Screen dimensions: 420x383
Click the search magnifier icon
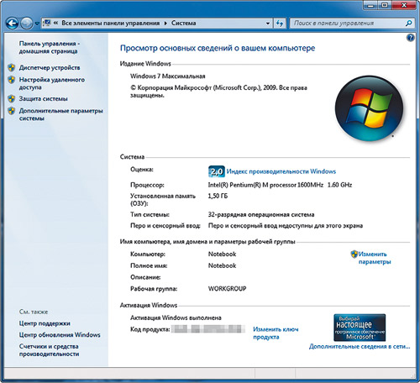click(409, 24)
